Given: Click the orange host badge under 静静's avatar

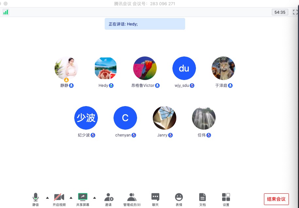Looking at the screenshot, I should 66,80.
